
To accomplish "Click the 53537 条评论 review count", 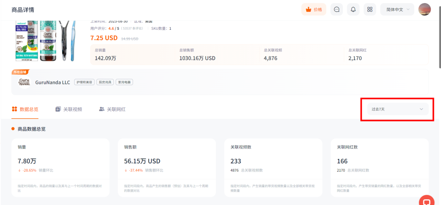I will tap(132, 29).
